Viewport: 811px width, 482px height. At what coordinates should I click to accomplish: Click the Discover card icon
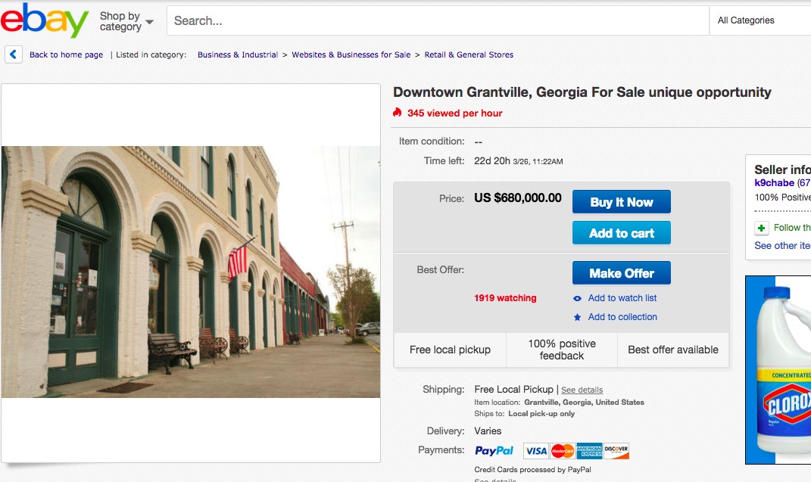pyautogui.click(x=616, y=451)
